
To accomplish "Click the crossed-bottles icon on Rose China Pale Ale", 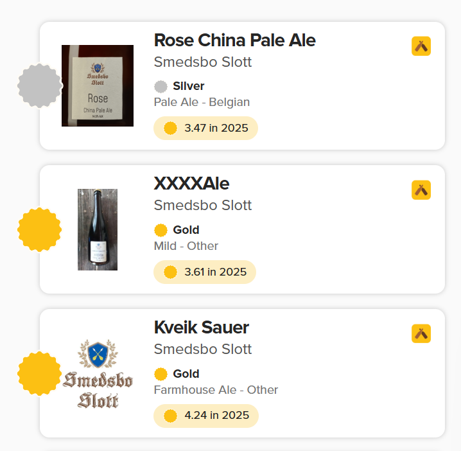I will (421, 46).
